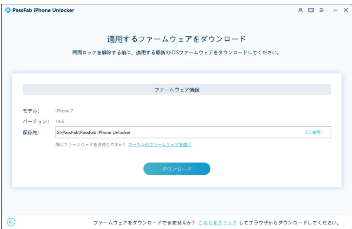
Task: Go back using the circled arrow
Action: (x=11, y=222)
